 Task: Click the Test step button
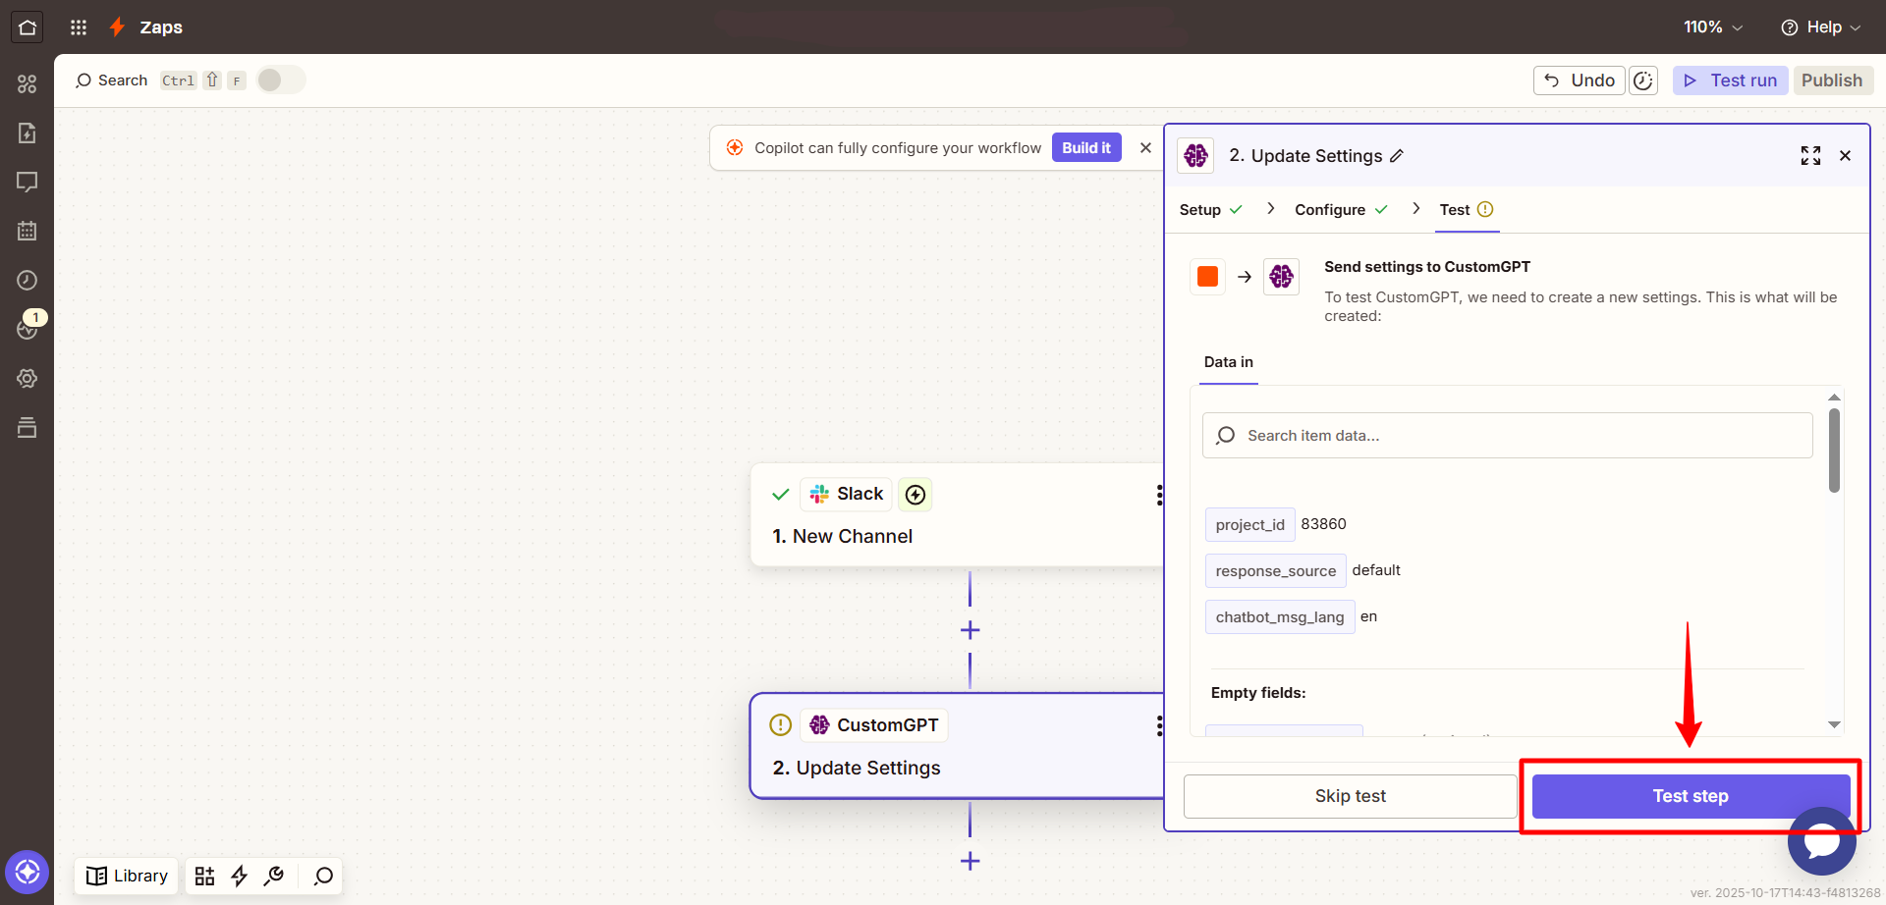[x=1691, y=796]
